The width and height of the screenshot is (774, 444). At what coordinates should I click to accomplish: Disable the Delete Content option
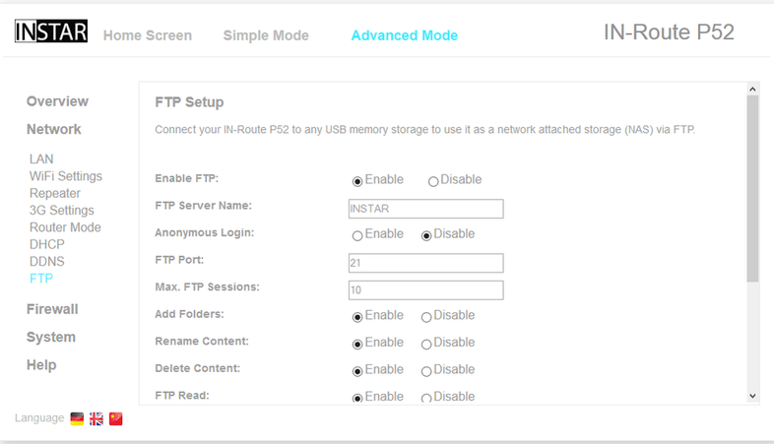[x=426, y=371]
